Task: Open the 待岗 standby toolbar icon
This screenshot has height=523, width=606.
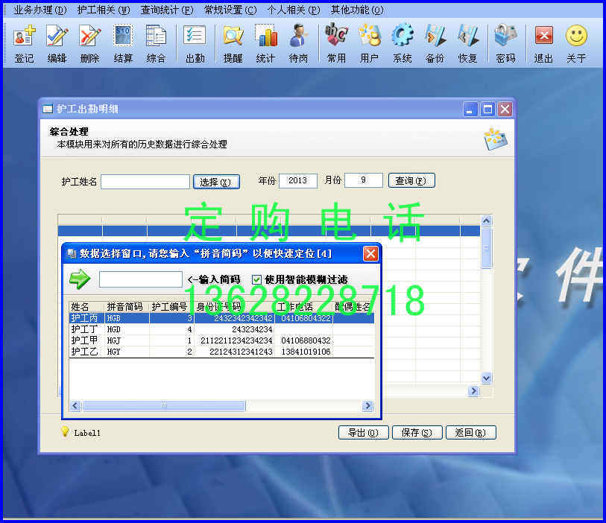Action: click(298, 43)
